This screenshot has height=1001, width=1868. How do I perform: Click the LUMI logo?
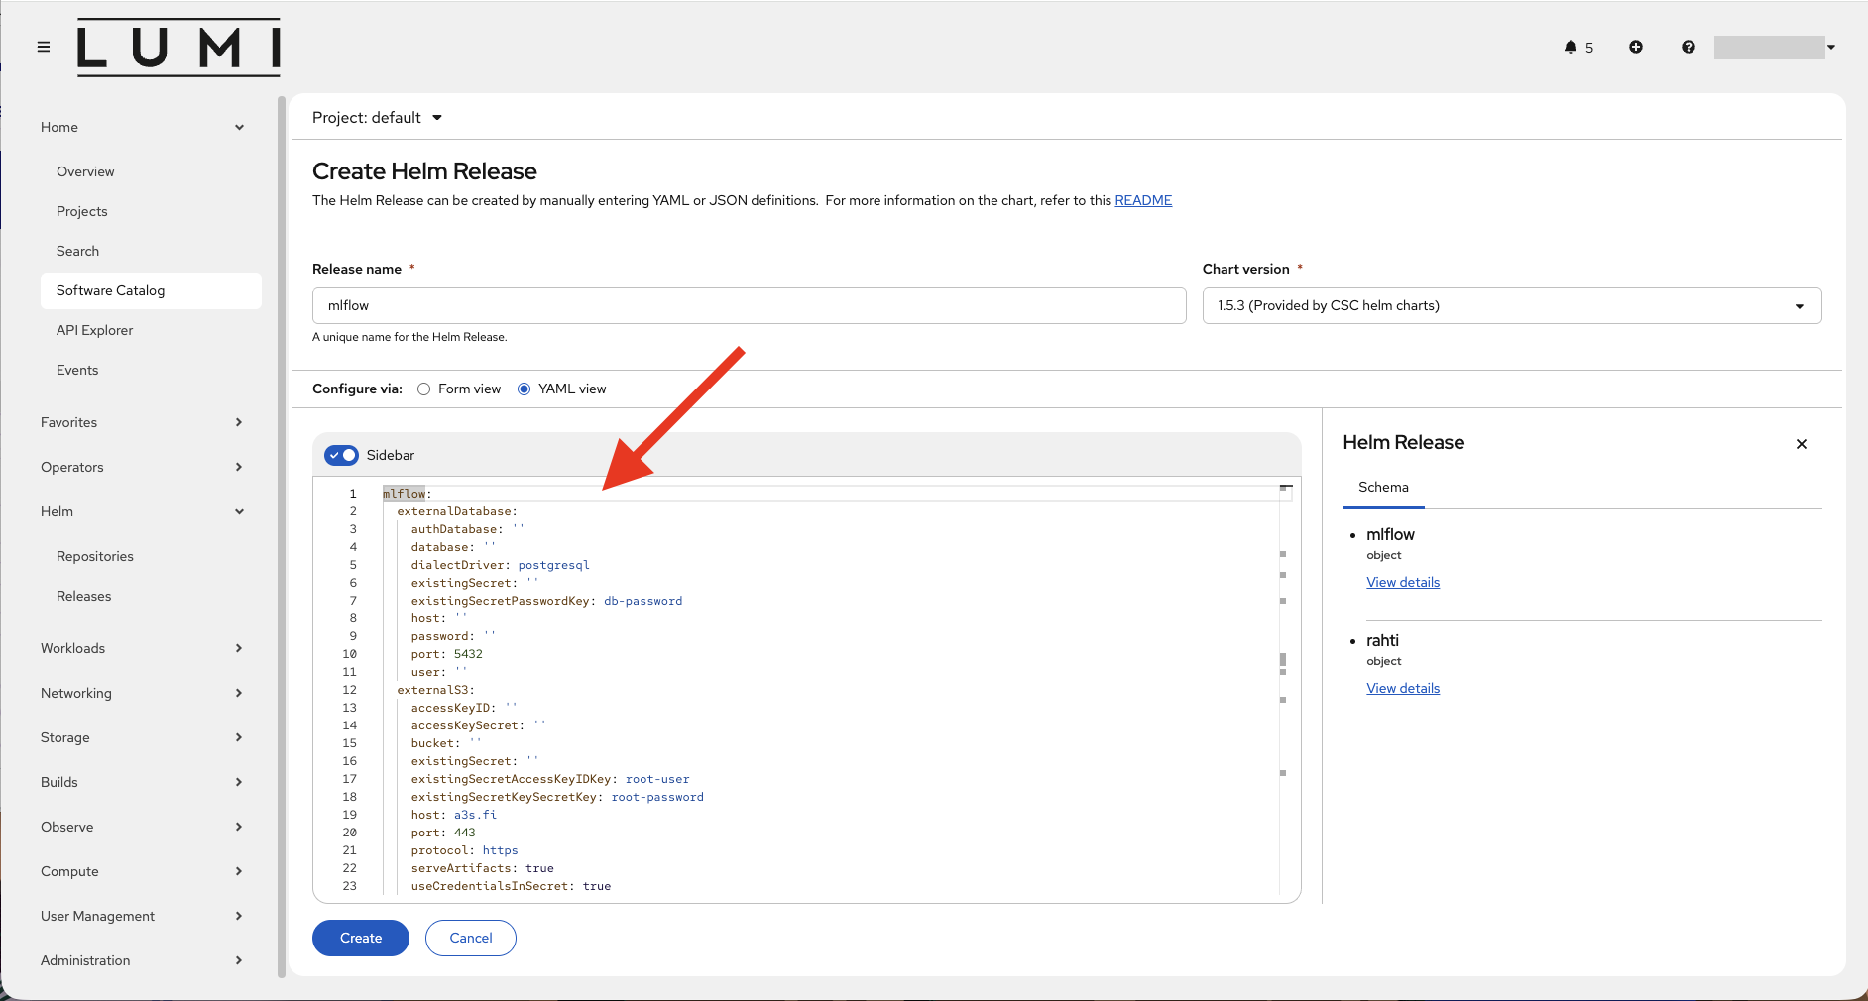point(177,47)
